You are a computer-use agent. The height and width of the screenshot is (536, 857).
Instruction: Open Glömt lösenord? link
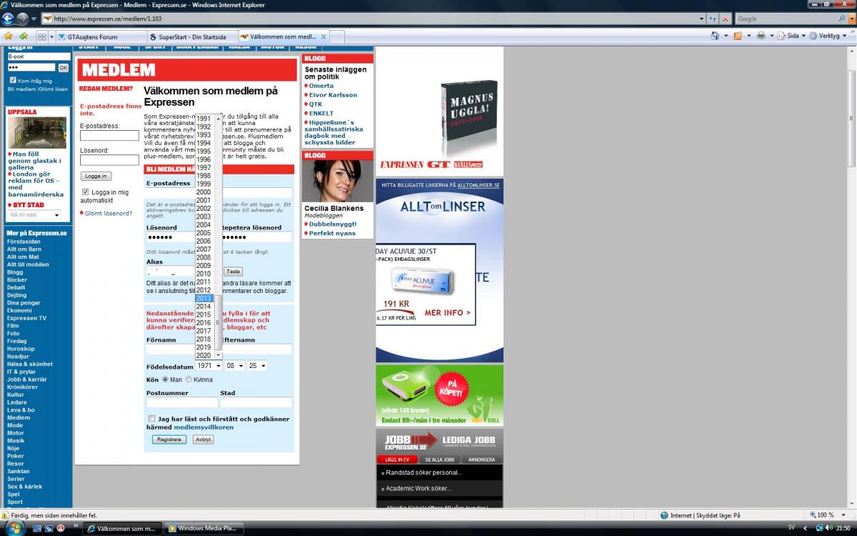pos(109,213)
